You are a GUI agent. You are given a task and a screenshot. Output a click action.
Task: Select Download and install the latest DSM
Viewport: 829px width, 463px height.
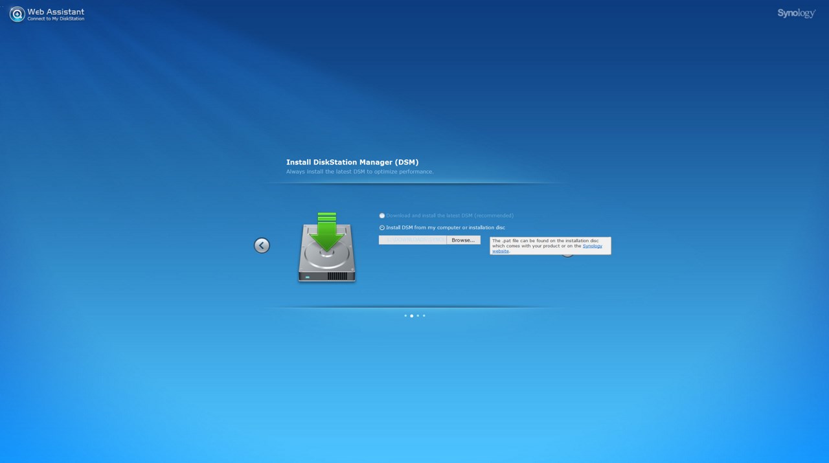(x=382, y=216)
